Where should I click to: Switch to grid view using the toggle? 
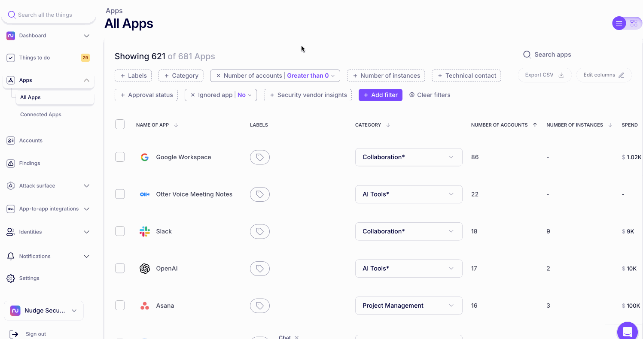pos(634,23)
